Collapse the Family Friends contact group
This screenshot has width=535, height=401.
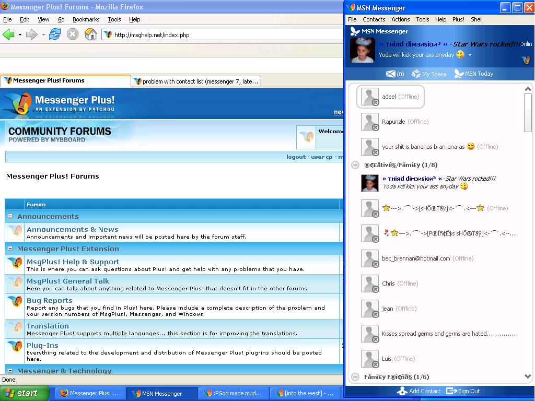click(355, 376)
